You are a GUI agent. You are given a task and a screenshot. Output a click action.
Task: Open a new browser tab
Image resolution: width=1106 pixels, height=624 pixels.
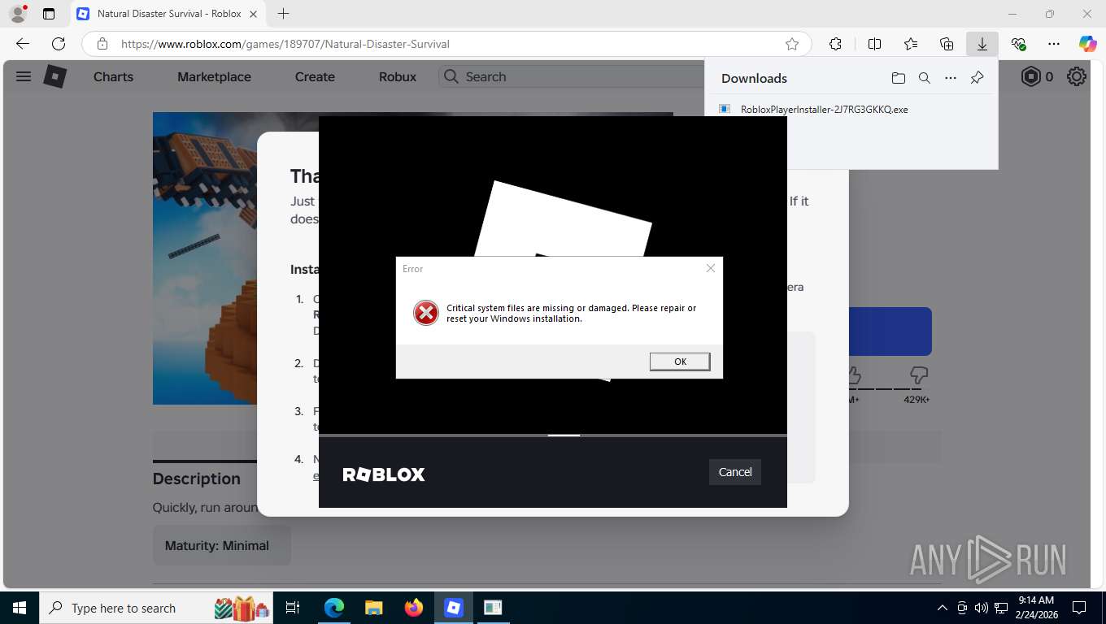pos(283,14)
